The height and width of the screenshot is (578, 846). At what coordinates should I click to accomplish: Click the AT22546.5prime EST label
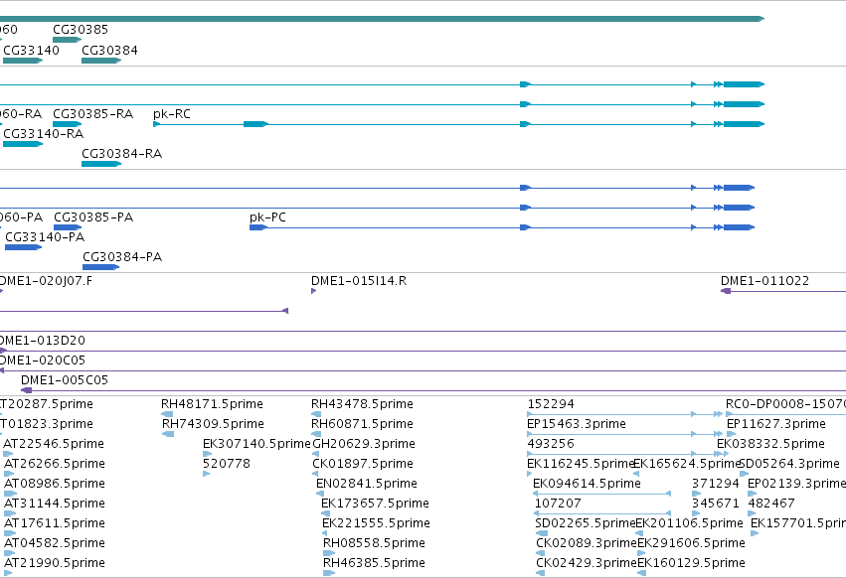(54, 444)
